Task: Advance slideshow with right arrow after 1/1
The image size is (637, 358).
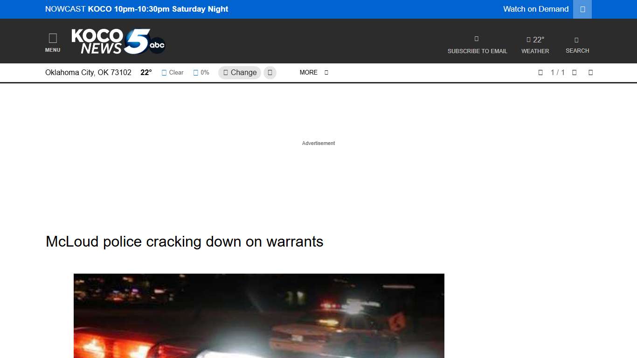Action: (574, 72)
